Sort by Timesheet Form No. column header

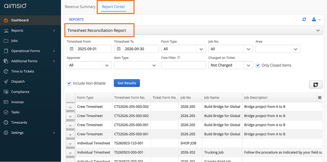131,98
